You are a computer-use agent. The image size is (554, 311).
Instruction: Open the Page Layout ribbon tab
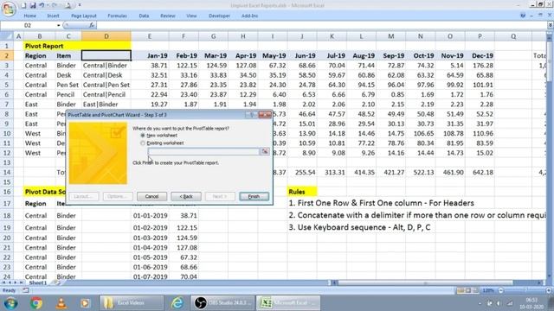[x=84, y=16]
